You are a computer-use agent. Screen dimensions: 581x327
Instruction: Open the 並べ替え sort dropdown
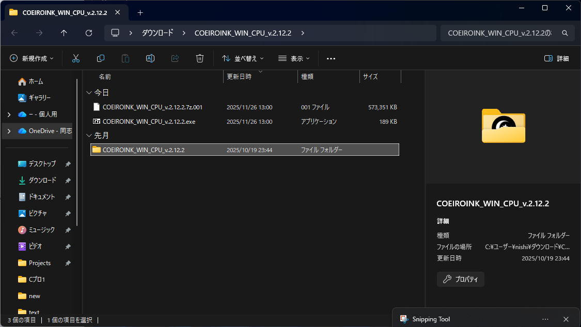[243, 58]
